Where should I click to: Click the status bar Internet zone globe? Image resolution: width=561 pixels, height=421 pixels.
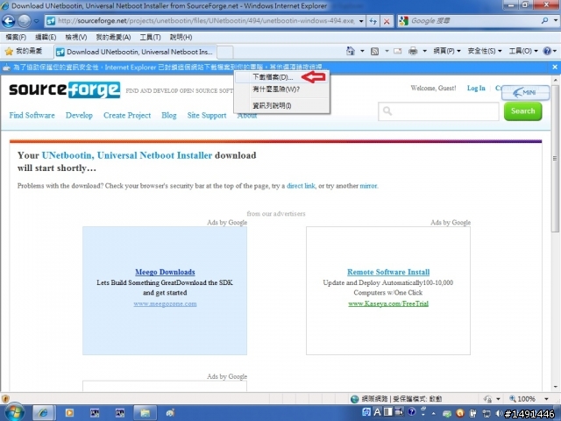coord(354,399)
